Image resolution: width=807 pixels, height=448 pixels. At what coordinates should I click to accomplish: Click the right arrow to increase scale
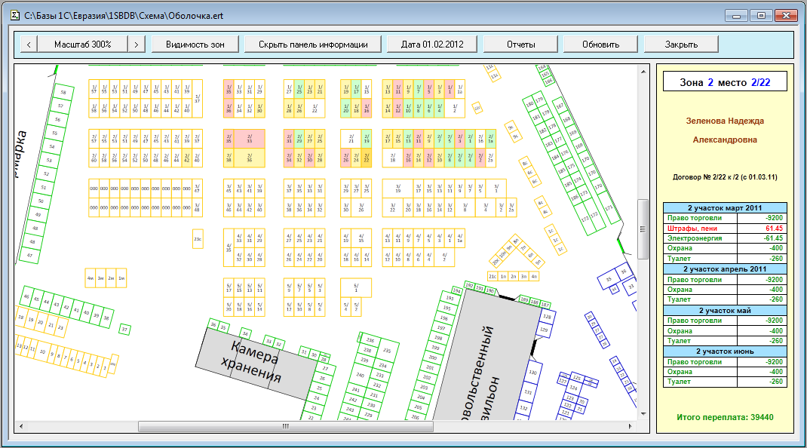coord(136,44)
